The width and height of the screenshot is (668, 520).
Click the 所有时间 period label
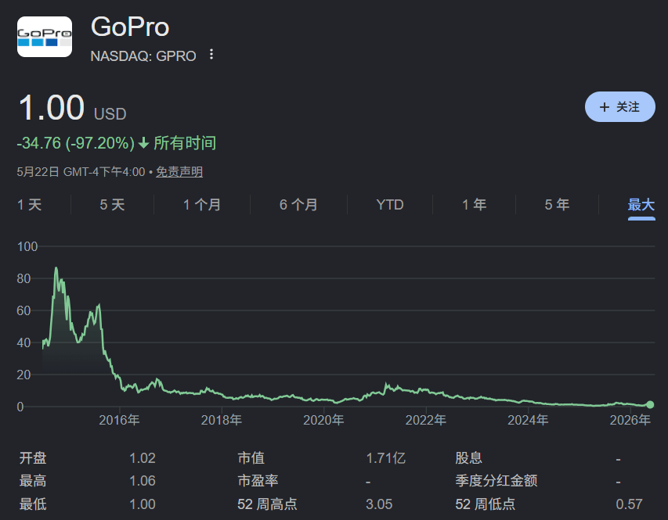click(185, 143)
